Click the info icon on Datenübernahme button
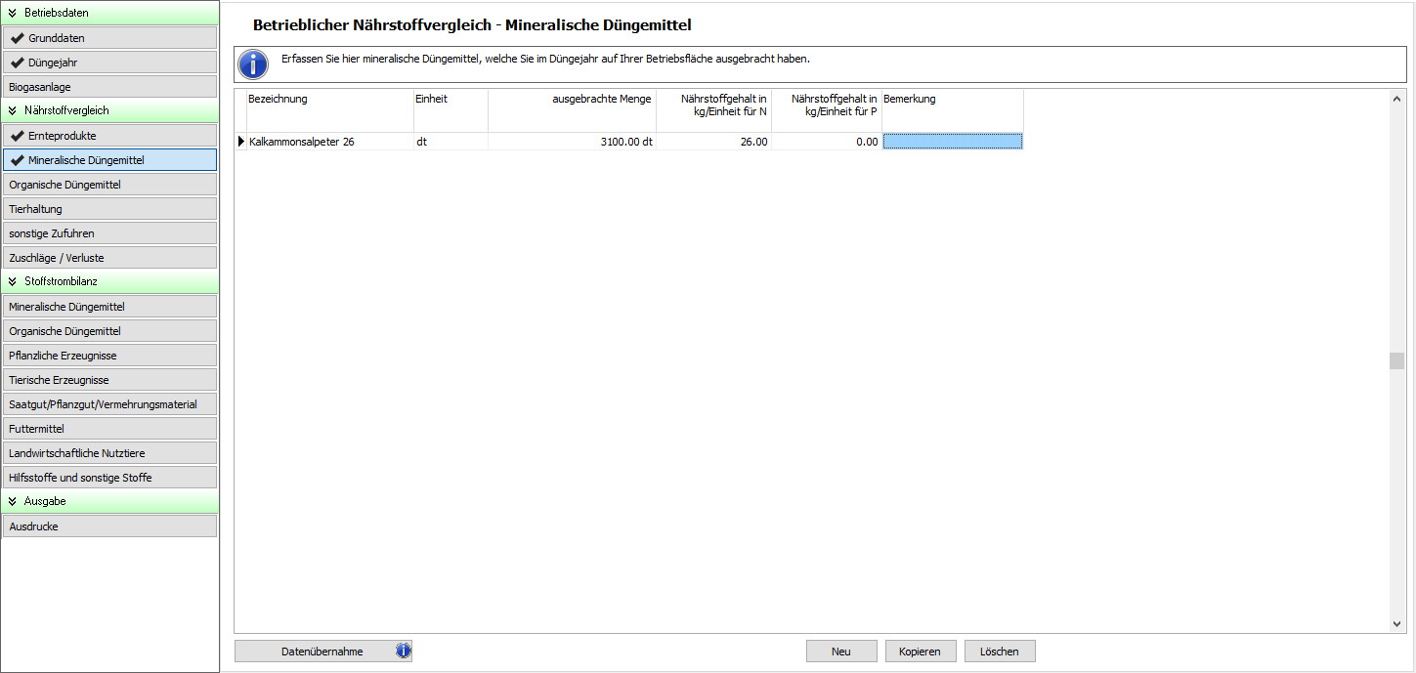The width and height of the screenshot is (1416, 673). [402, 652]
